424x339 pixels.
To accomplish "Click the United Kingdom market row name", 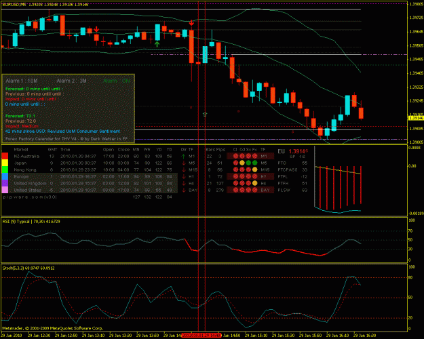I will click(30, 183).
